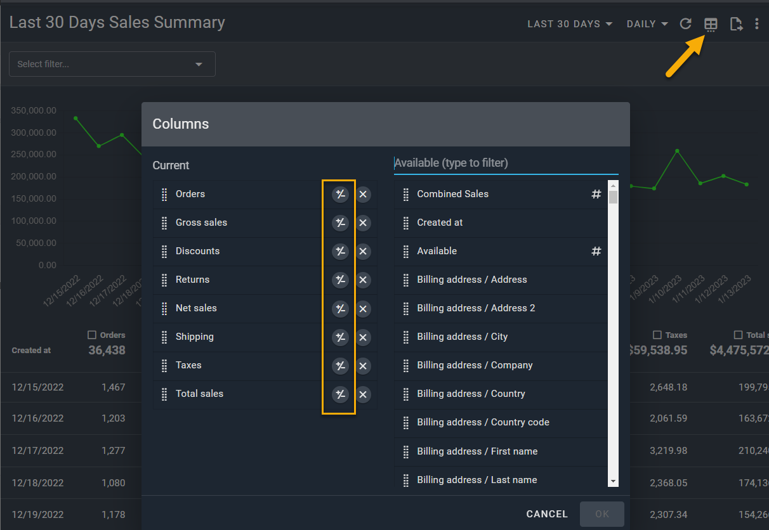Click the Cancel button
769x530 pixels.
[x=547, y=514]
